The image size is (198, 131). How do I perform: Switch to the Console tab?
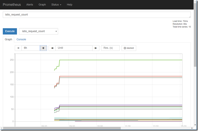21,39
